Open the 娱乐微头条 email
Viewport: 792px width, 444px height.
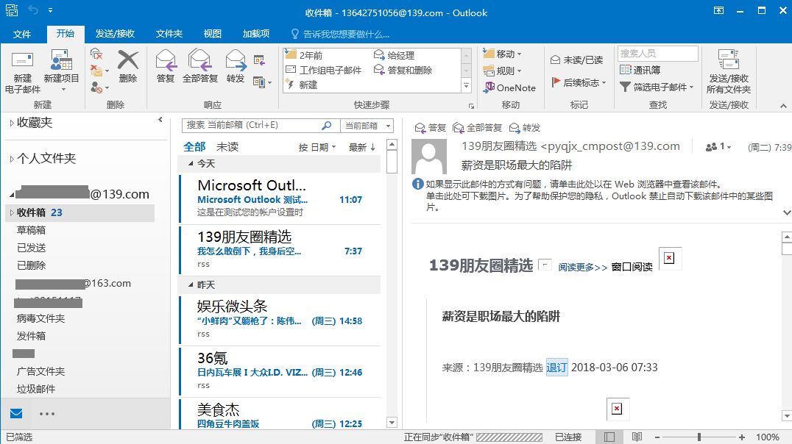[280, 320]
